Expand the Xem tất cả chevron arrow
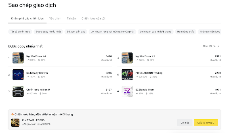This screenshot has width=227, height=133. point(218,46)
